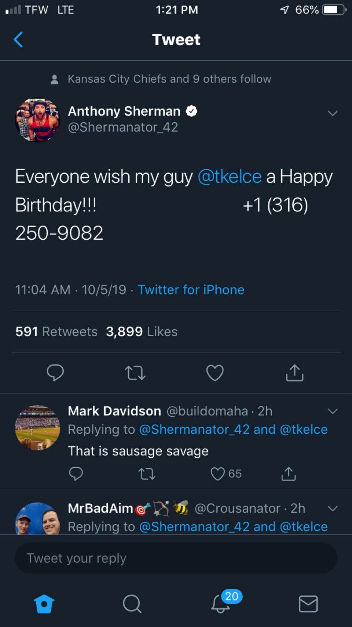
Task: Reply to Mark Davidson's comment
Action: [x=76, y=474]
